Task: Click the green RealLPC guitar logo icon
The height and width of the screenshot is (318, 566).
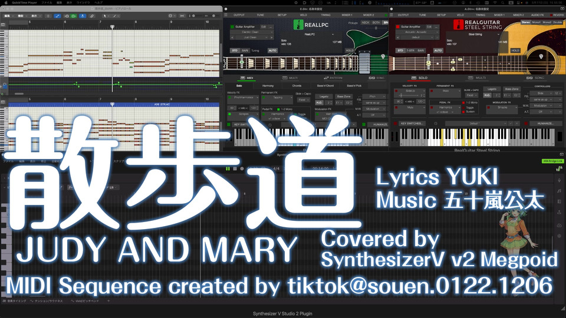Action: tap(298, 25)
